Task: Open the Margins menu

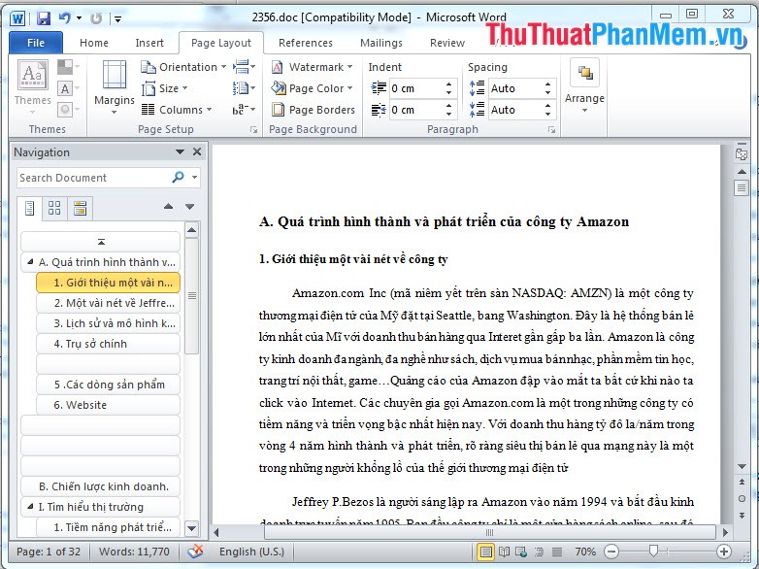Action: (x=115, y=87)
